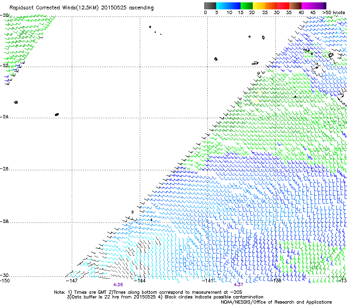The height and width of the screenshot is (305, 347).
Task: Click the -26 latitude axis label
Action: point(4,169)
